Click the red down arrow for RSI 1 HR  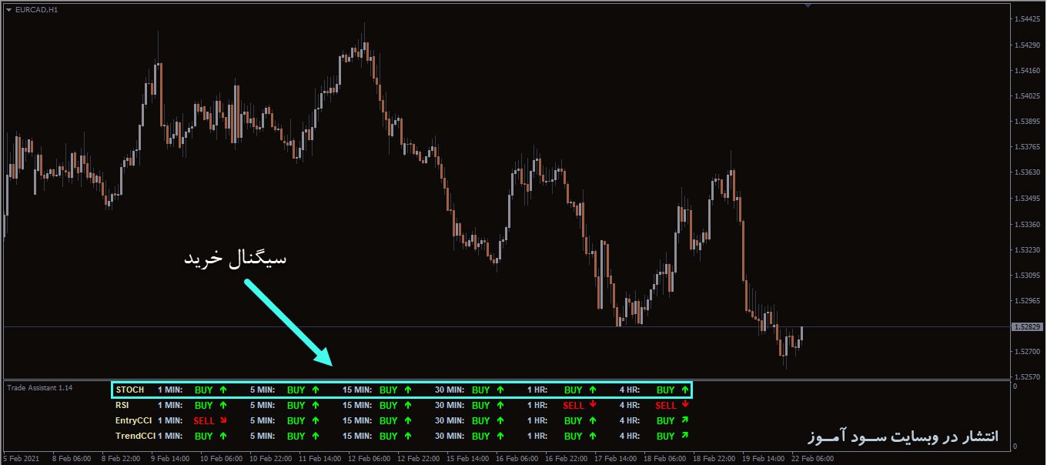pos(593,404)
